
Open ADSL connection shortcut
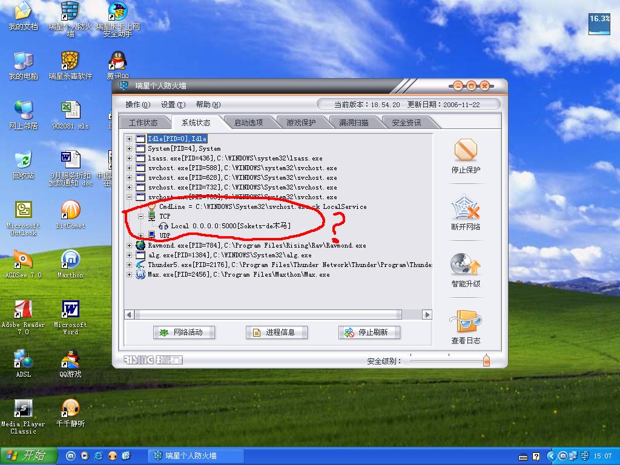point(23,364)
